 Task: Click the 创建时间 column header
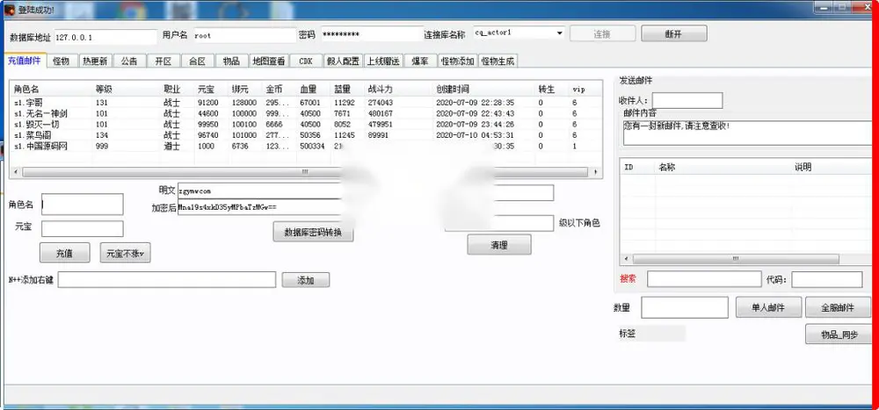(485, 89)
